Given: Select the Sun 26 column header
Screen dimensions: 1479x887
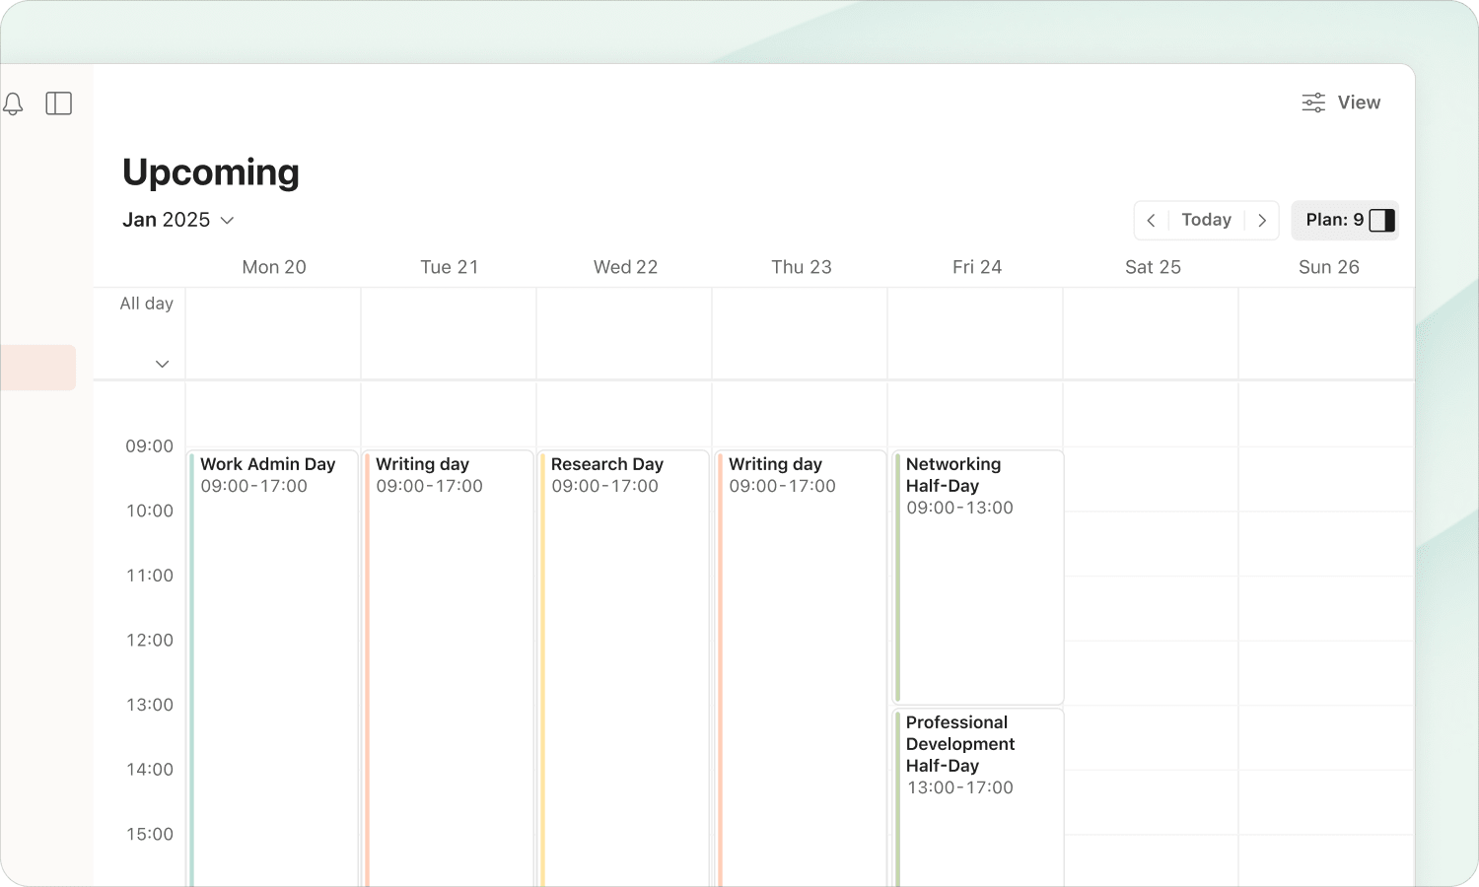Looking at the screenshot, I should 1328,267.
